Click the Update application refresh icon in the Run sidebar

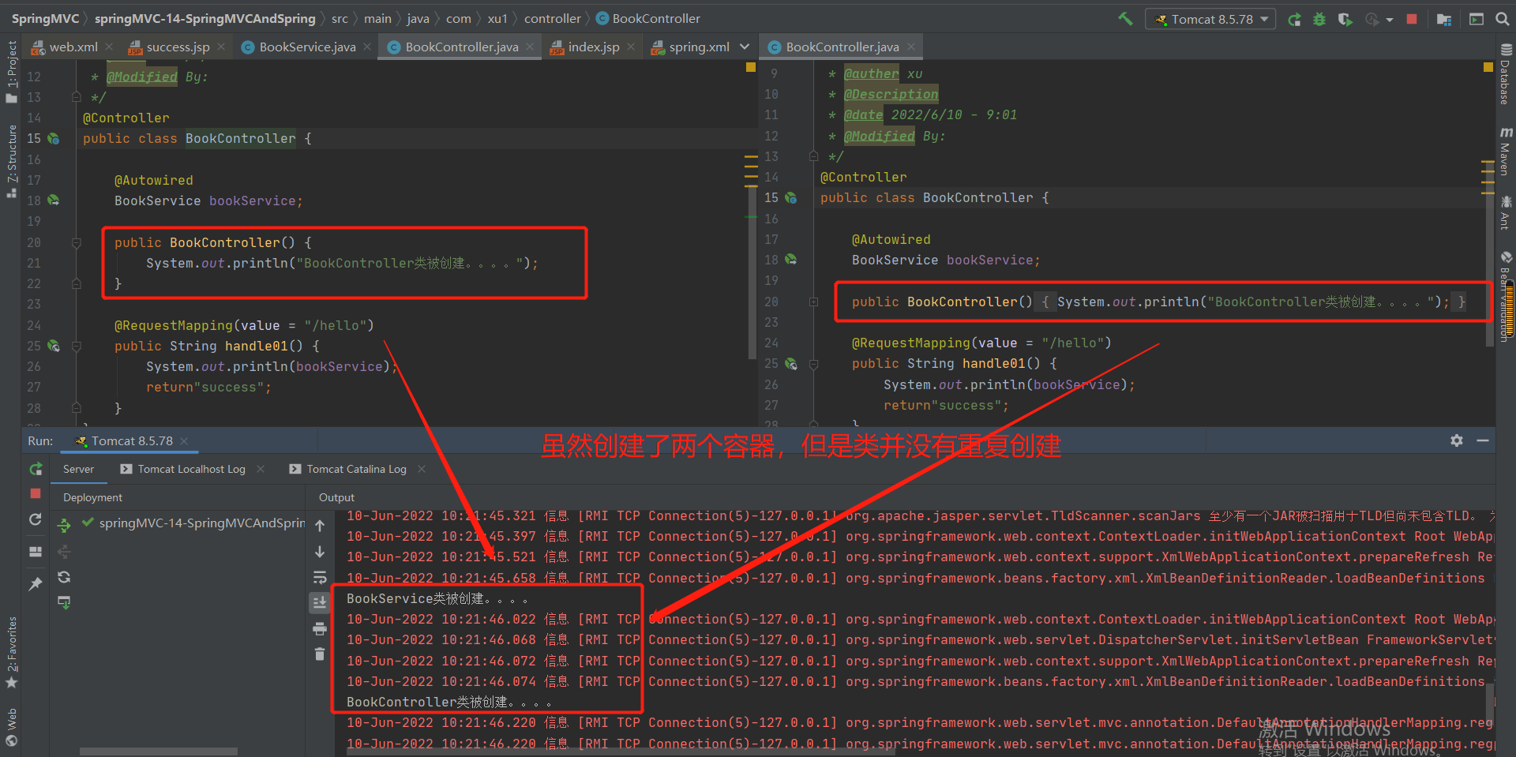click(36, 519)
